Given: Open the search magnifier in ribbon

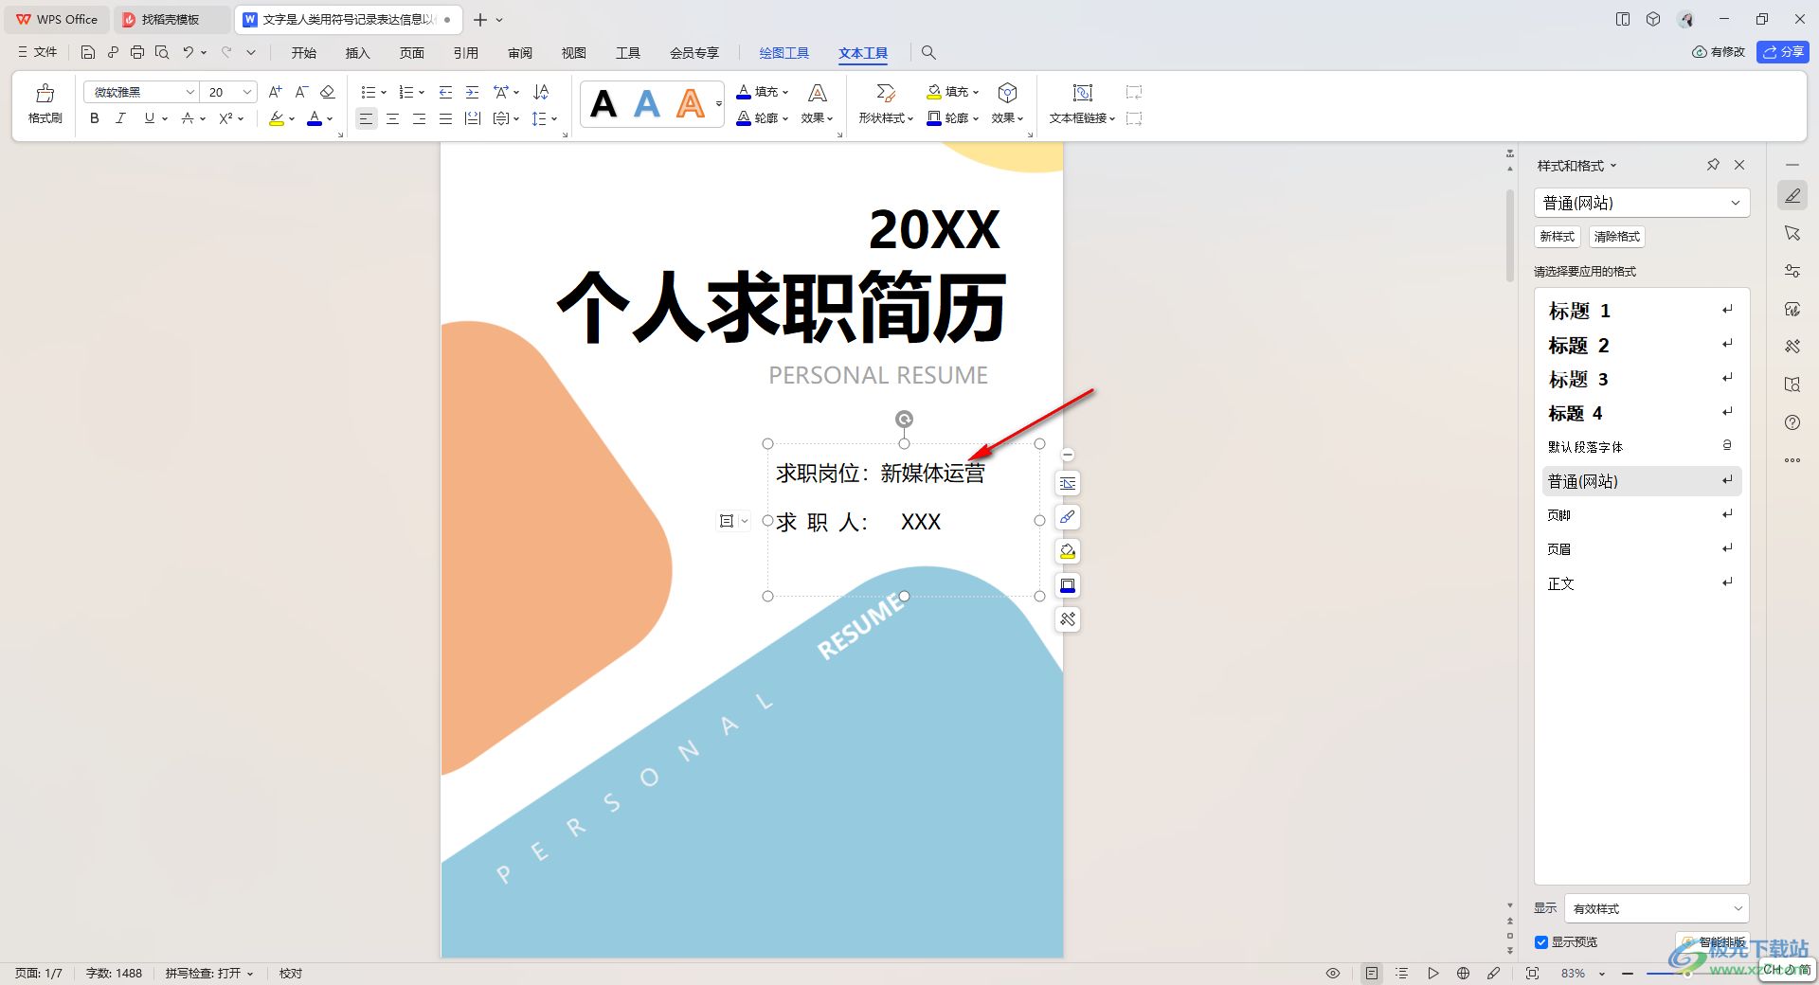Looking at the screenshot, I should coord(928,52).
